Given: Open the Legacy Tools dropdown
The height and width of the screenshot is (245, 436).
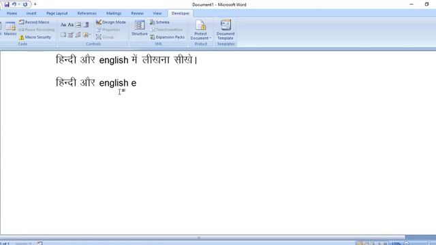Looking at the screenshot, I should point(87,35).
